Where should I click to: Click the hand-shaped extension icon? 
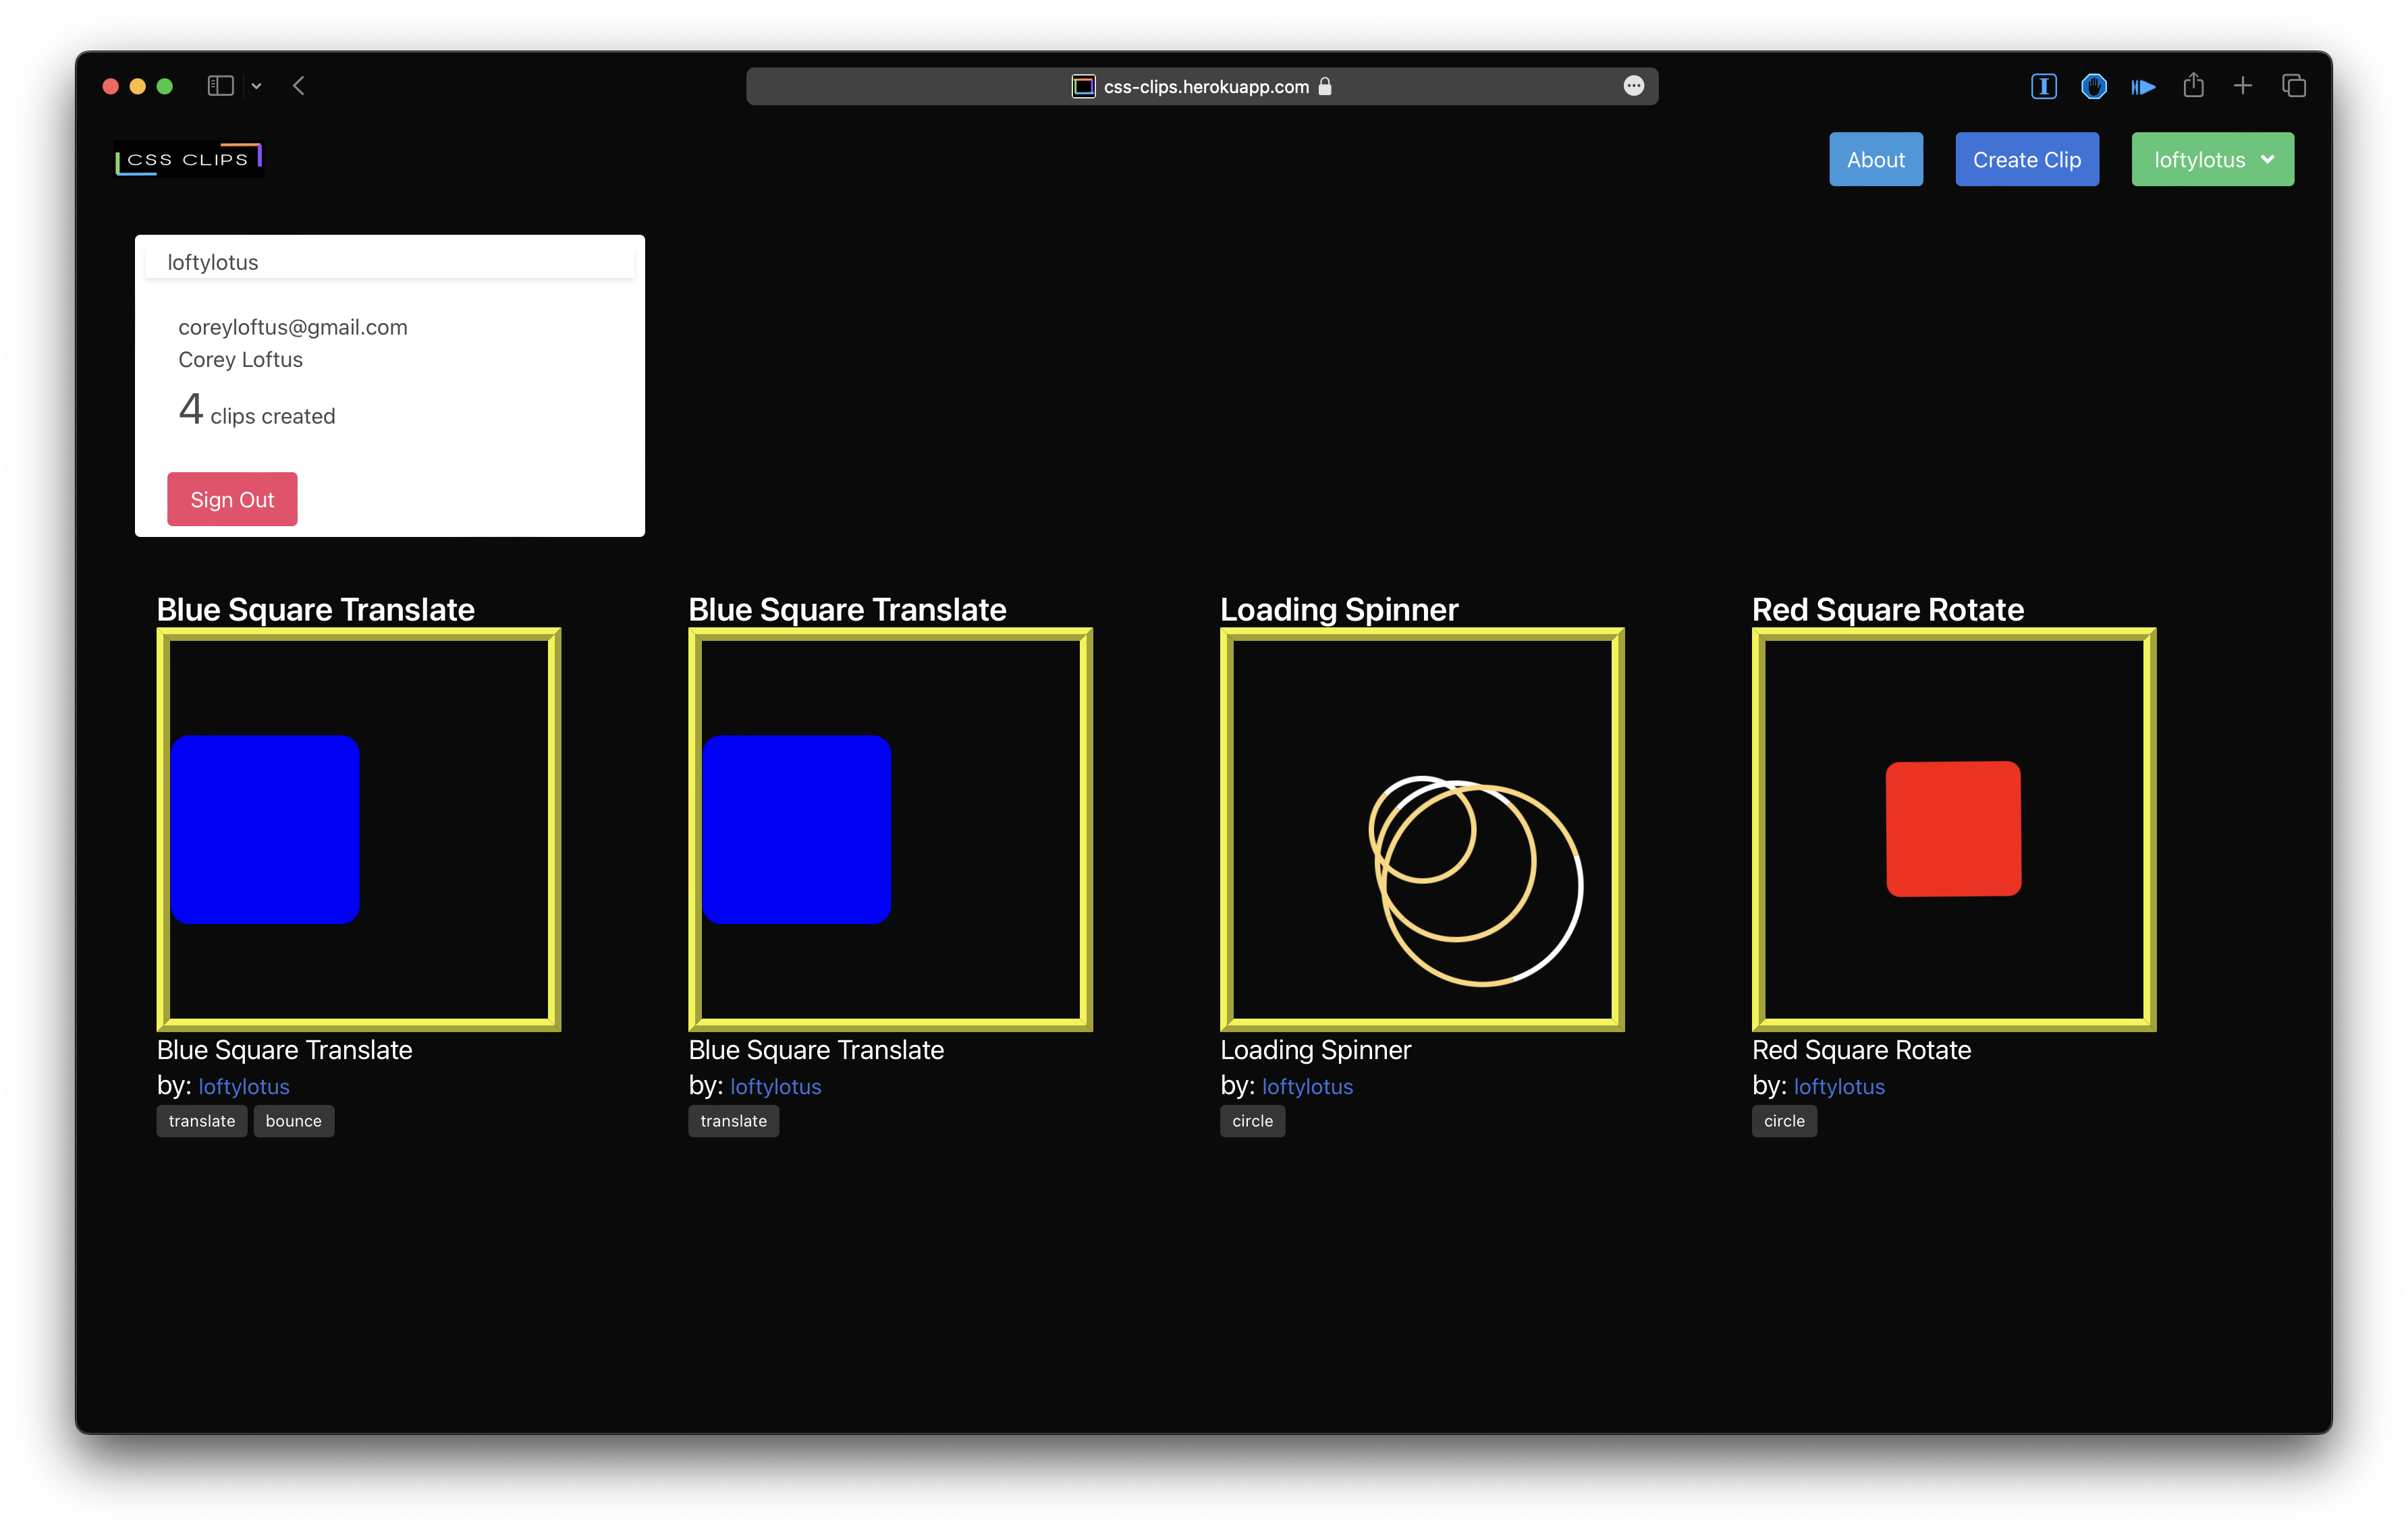[x=2093, y=86]
